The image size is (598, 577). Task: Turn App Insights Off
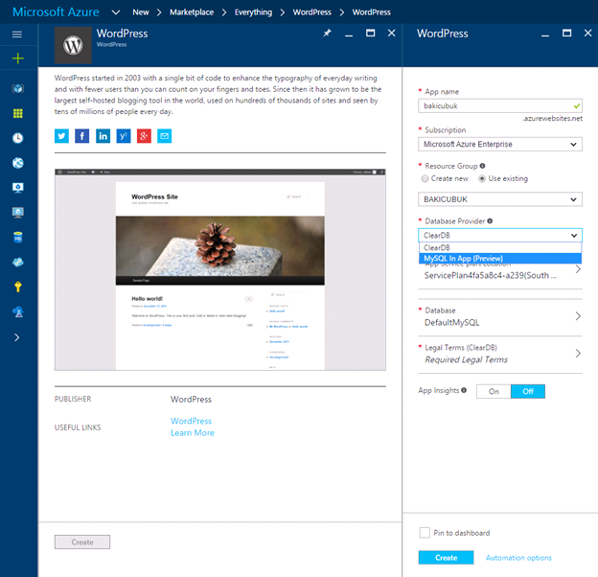[x=528, y=391]
